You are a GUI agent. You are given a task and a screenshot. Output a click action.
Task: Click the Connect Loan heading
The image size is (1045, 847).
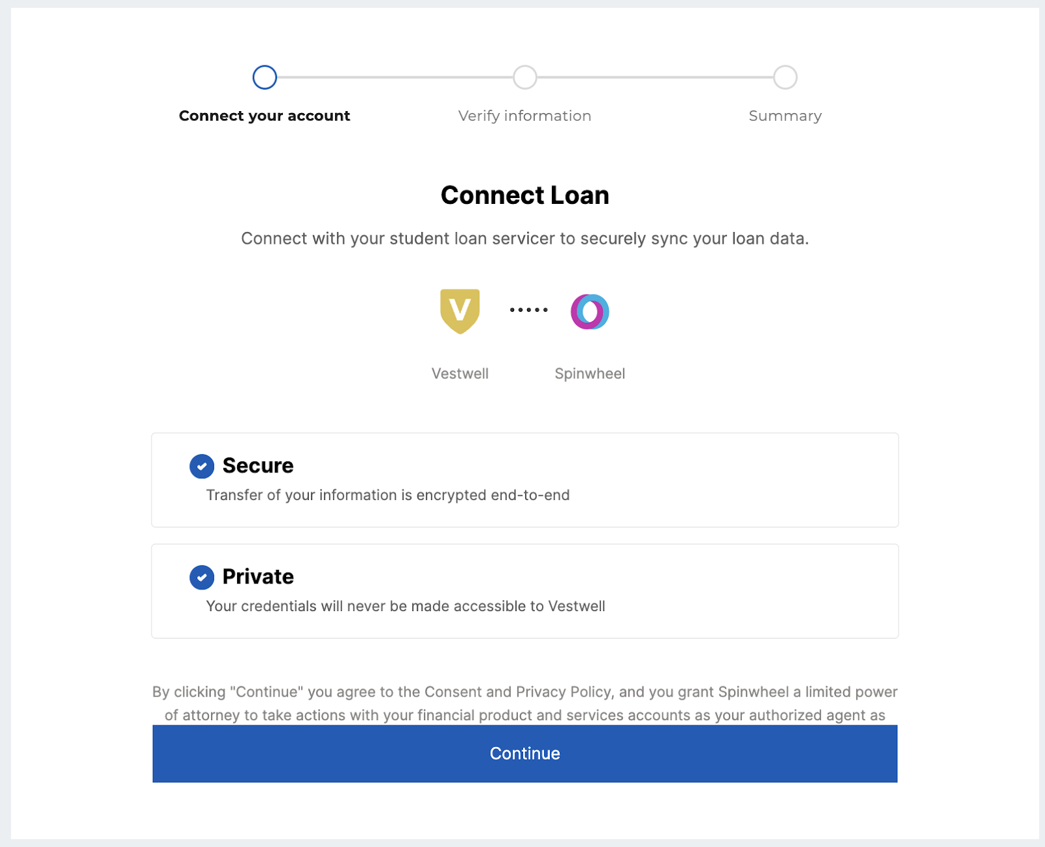[524, 195]
